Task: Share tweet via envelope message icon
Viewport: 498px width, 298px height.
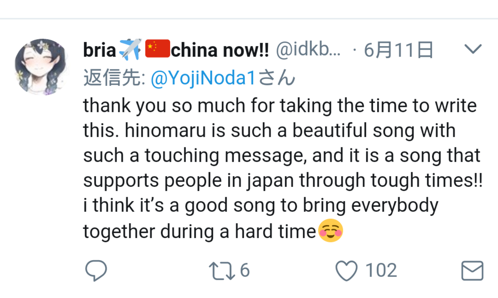Action: point(472,271)
